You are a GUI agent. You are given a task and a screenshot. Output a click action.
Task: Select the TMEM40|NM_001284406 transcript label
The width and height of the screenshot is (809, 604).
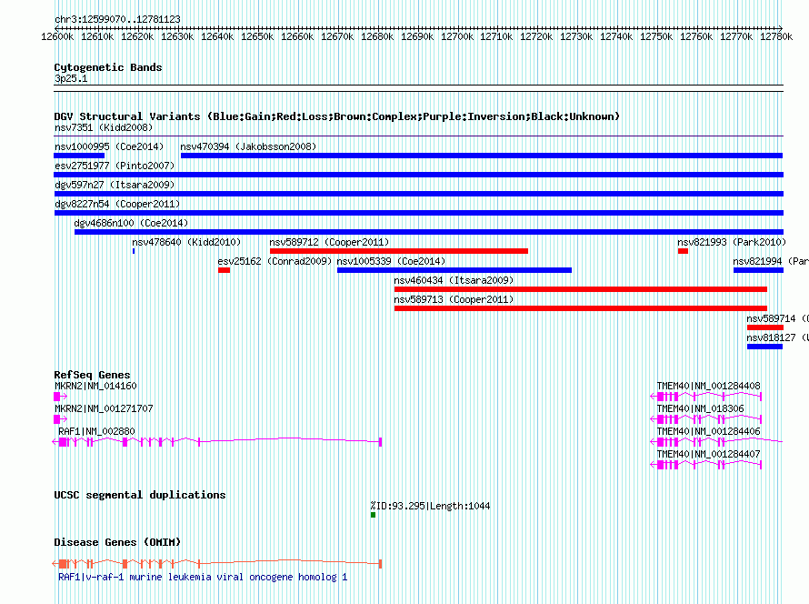(708, 431)
